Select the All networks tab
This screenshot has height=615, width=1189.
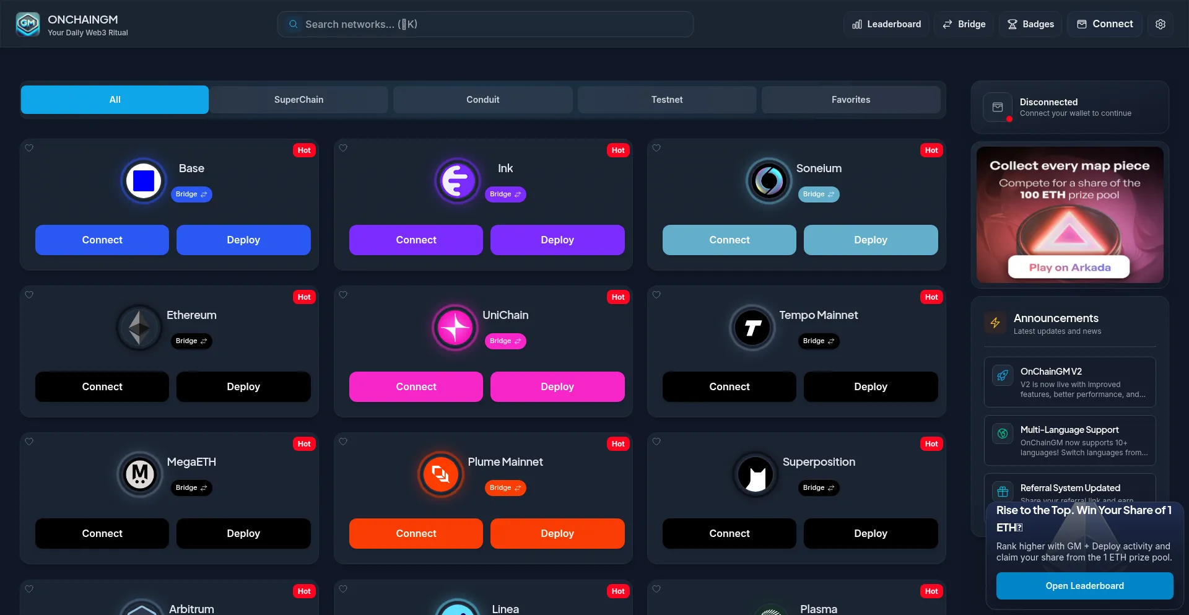pyautogui.click(x=115, y=100)
